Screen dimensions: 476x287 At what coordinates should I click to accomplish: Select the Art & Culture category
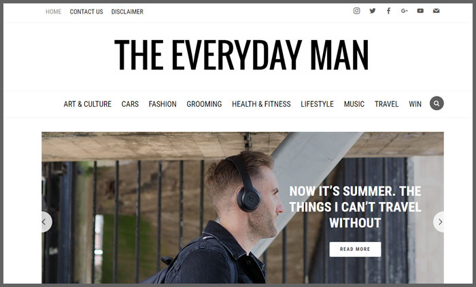click(88, 104)
